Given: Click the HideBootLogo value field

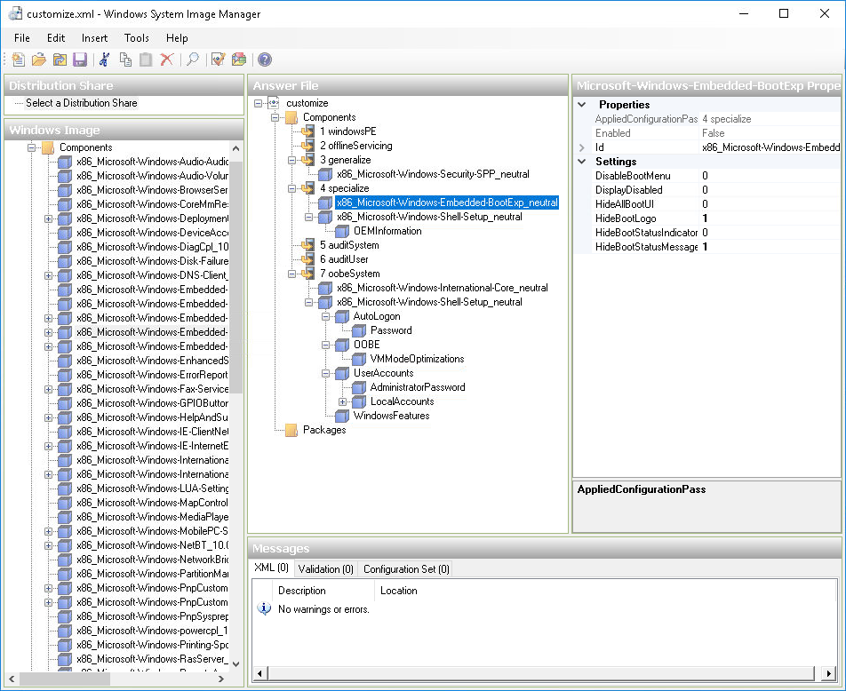Looking at the screenshot, I should [770, 218].
